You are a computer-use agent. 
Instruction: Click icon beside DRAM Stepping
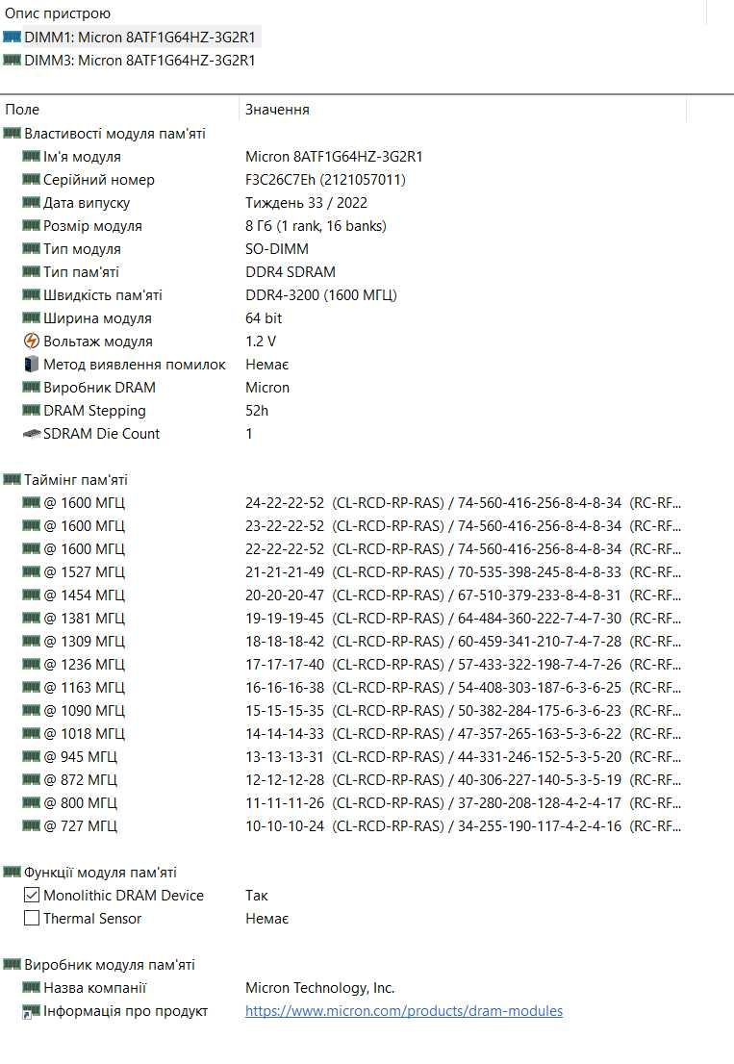click(x=31, y=410)
